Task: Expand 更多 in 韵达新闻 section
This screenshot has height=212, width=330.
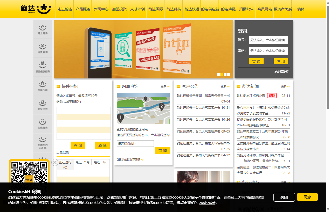Action: tap(285, 86)
